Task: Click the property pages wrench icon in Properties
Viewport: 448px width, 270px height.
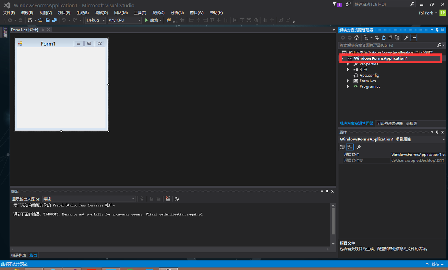Action: point(359,147)
